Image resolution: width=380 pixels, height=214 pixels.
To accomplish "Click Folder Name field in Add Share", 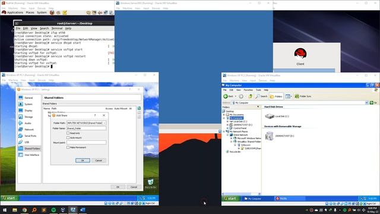I will pyautogui.click(x=86, y=128).
